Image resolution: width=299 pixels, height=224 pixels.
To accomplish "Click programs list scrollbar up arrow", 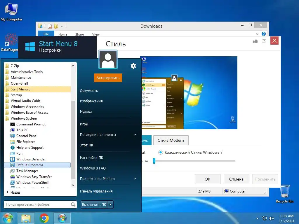I will point(73,66).
